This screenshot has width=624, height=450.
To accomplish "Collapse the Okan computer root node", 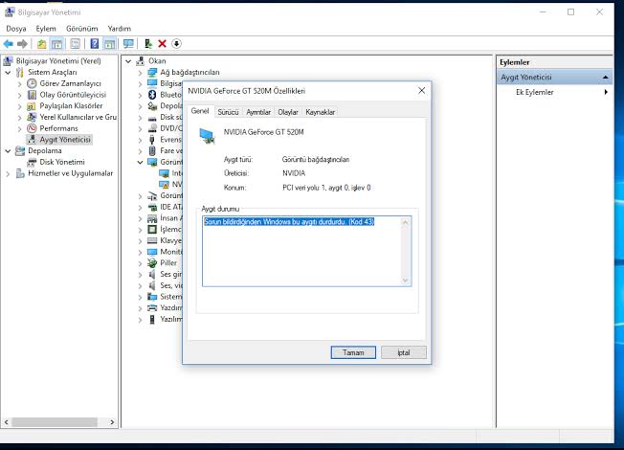I will pyautogui.click(x=128, y=61).
